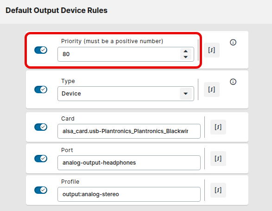Increase priority with the up arrow
Image resolution: width=272 pixels, height=211 pixels.
186,51
